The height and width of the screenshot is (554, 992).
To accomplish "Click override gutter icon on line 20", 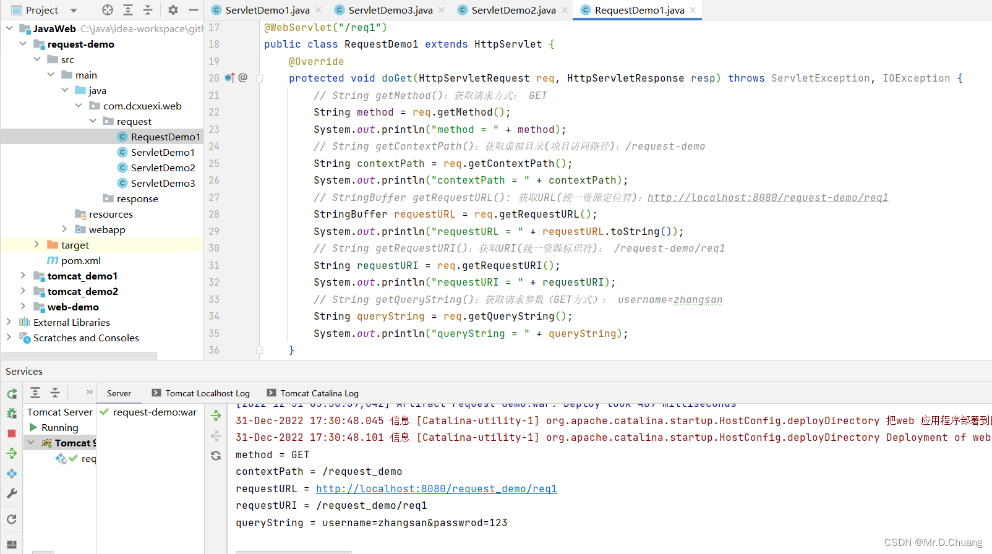I will 229,78.
